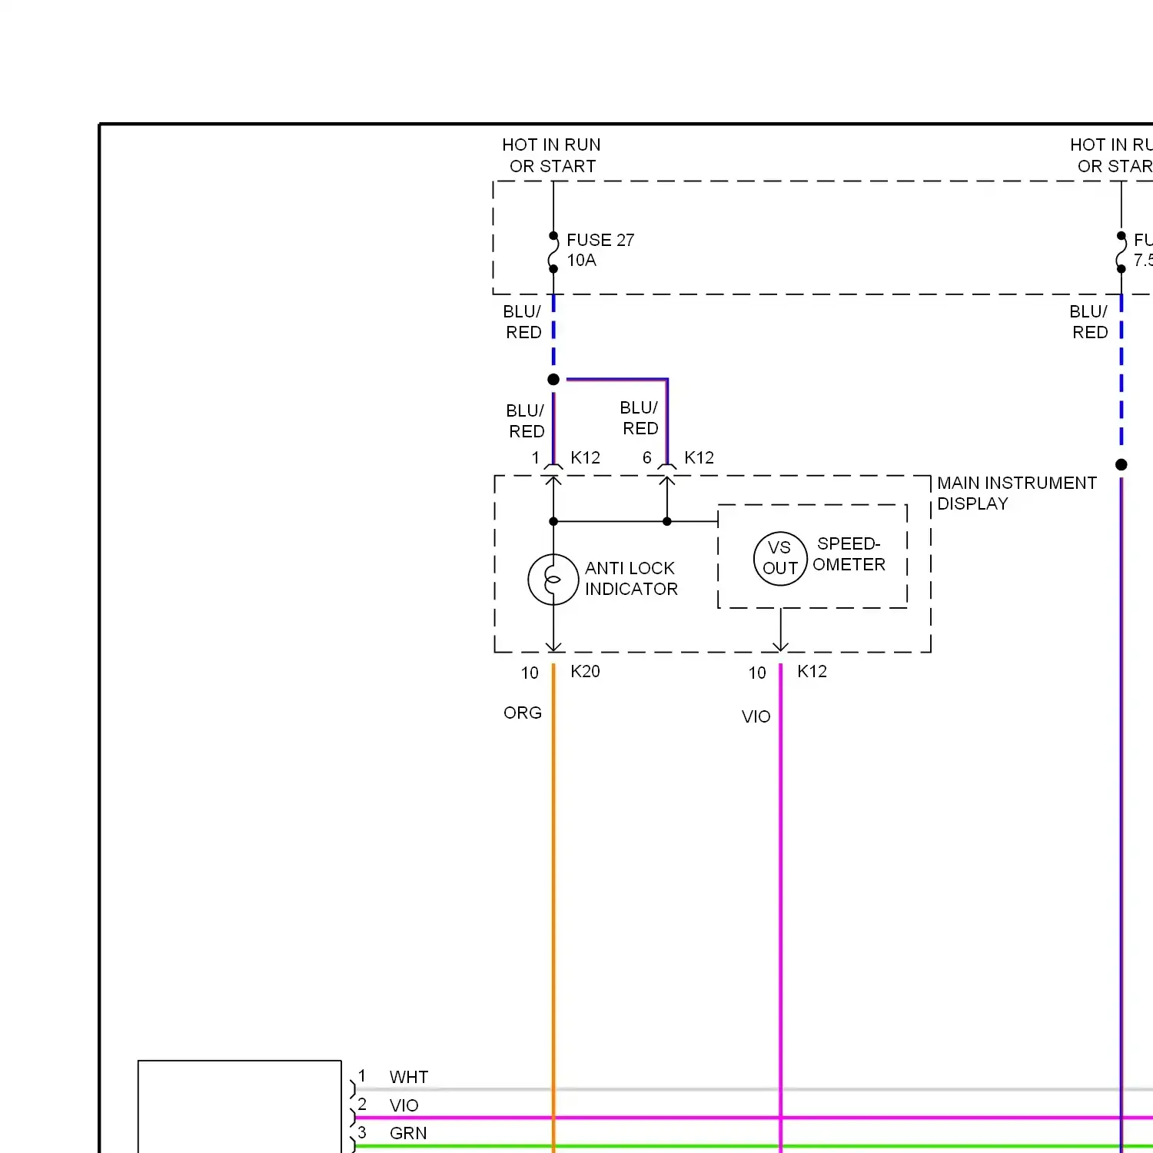This screenshot has height=1153, width=1153.
Task: Click the BLU/RED label above pin 1 K12
Action: coord(526,420)
